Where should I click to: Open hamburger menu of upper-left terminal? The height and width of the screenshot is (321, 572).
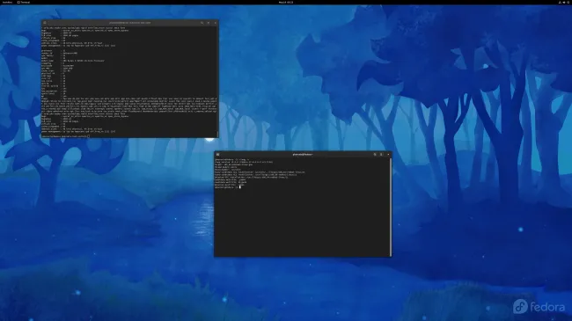click(209, 23)
